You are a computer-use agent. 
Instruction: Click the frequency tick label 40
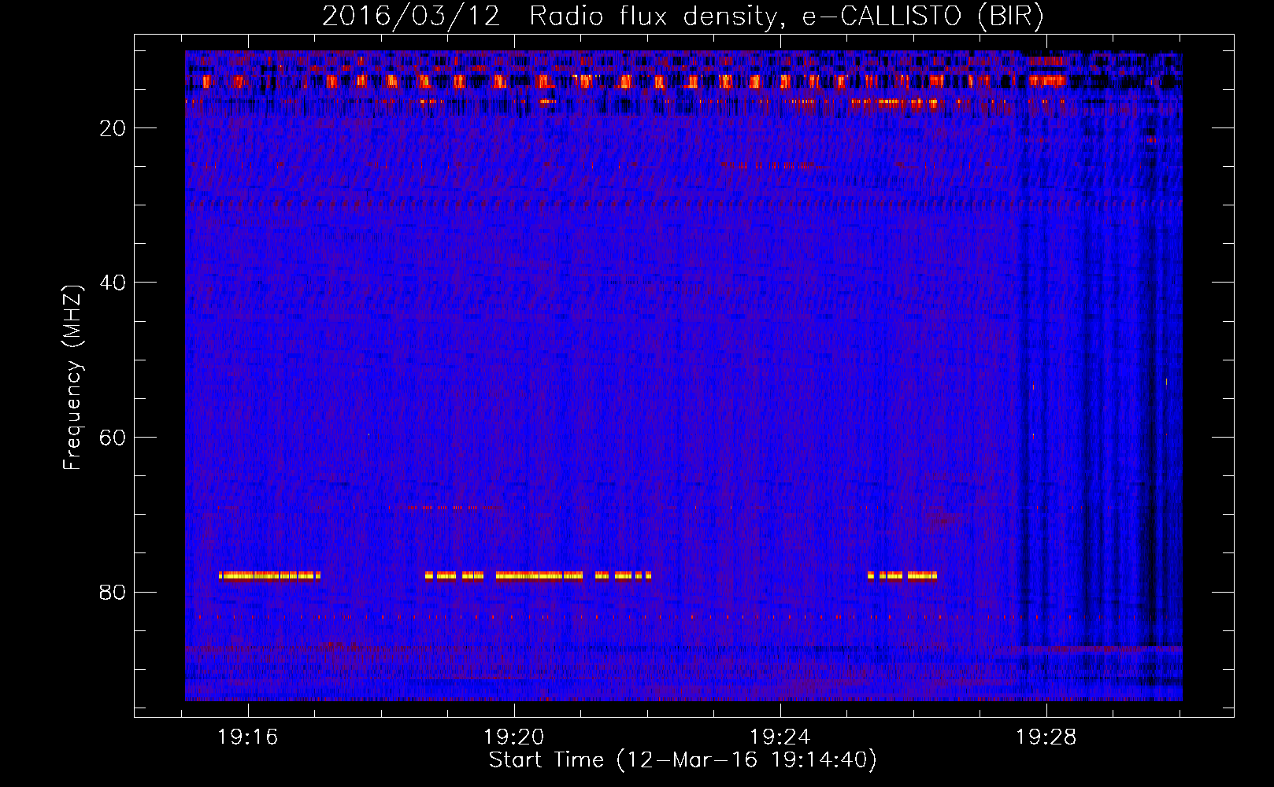[113, 283]
